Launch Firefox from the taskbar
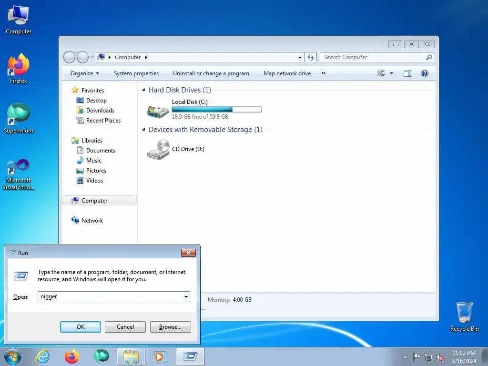This screenshot has height=366, width=488. pos(71,356)
